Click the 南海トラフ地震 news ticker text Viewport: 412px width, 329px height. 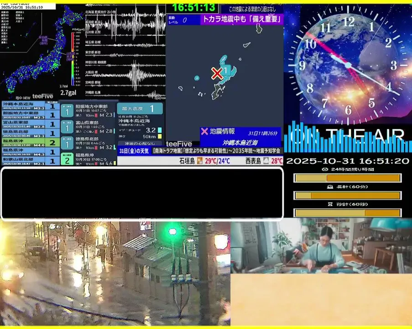pos(217,151)
